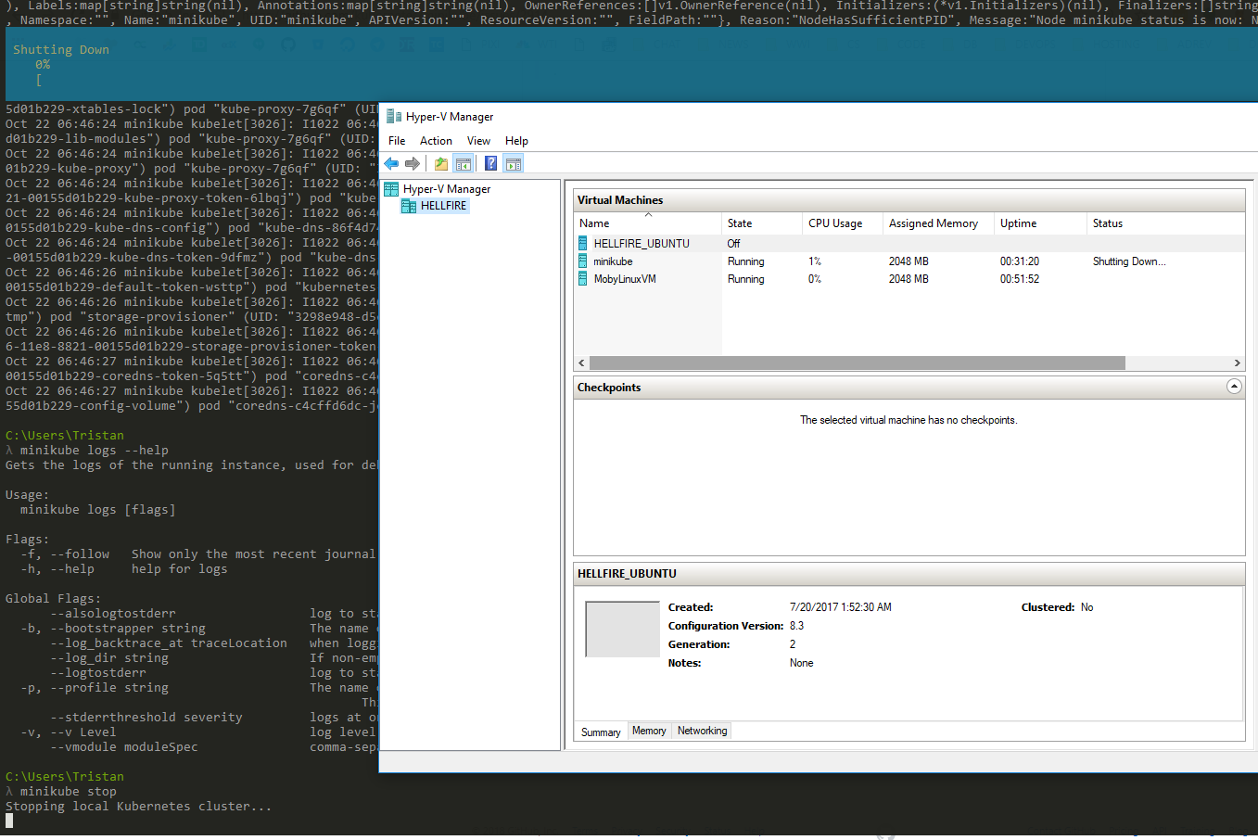Click the Virtual Machines panel header
1258x840 pixels.
(909, 200)
